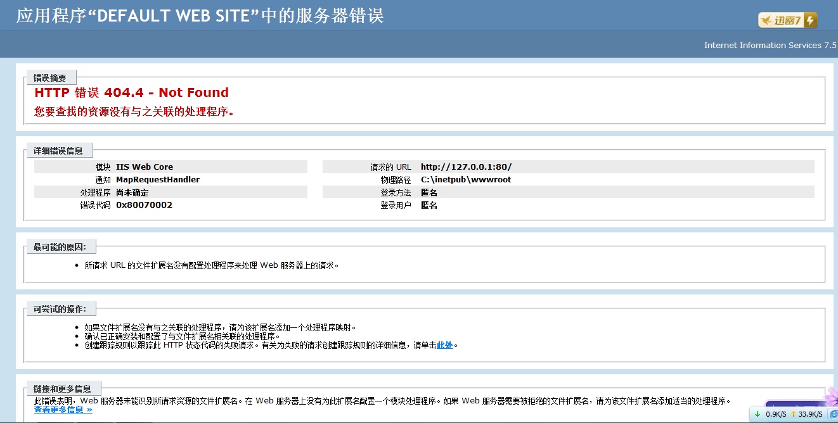
Task: Click the 错误摘要 section label
Action: click(x=49, y=79)
